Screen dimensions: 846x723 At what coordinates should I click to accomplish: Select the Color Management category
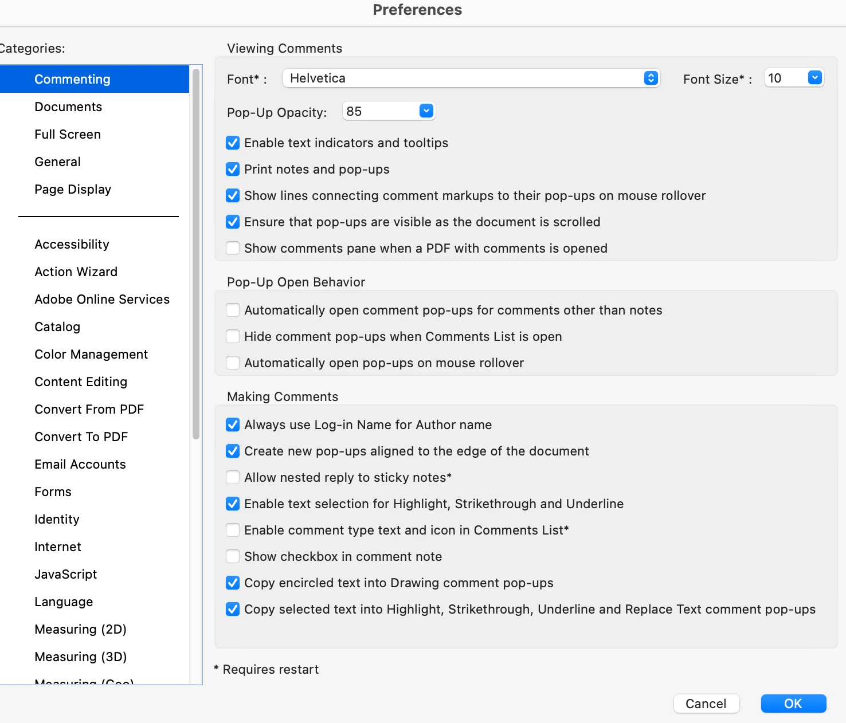[91, 354]
